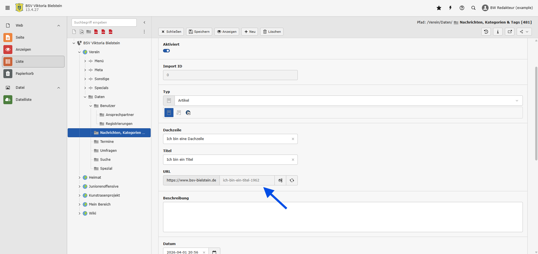The width and height of the screenshot is (538, 254).
Task: Select the blue Artikel type icon
Action: (169, 113)
